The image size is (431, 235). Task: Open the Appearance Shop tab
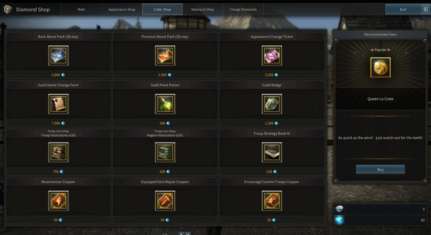click(122, 9)
